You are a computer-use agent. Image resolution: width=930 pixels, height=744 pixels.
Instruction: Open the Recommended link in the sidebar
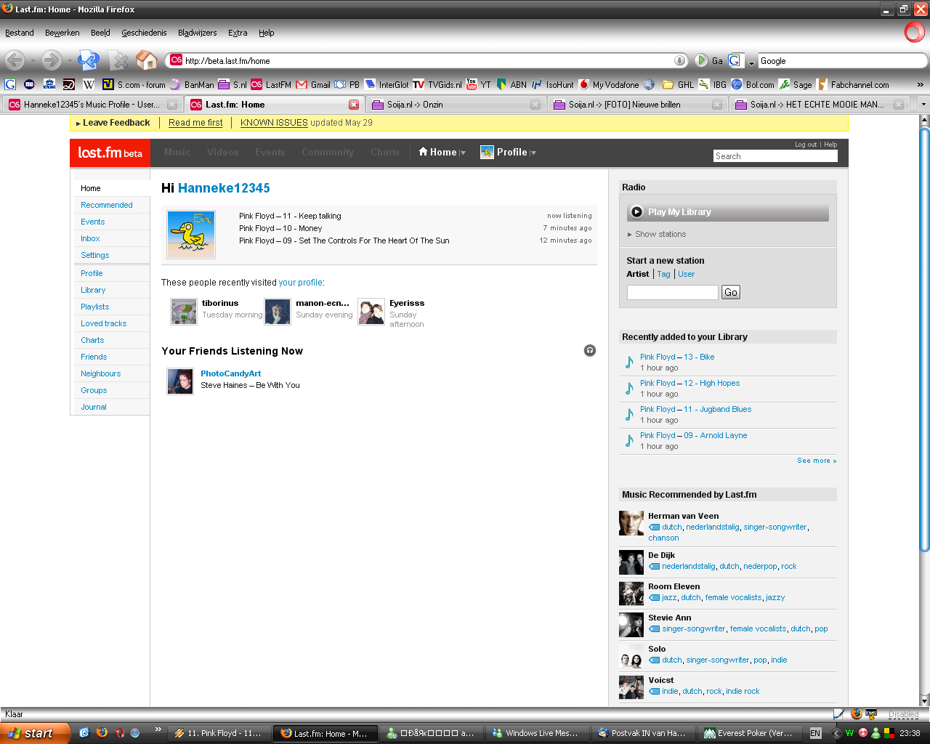click(x=107, y=205)
